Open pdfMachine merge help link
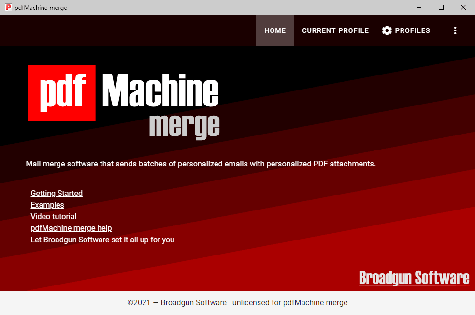 pyautogui.click(x=71, y=228)
